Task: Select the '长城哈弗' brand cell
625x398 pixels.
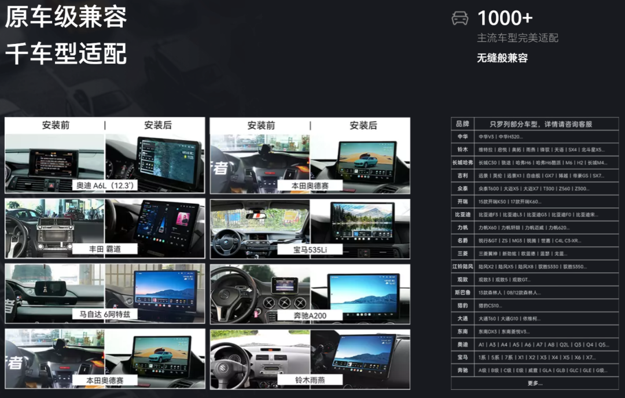Action: pos(462,163)
